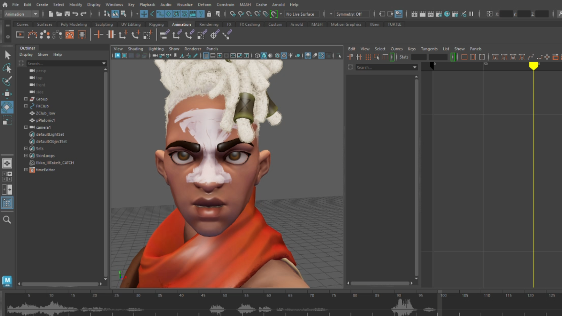Toggle Snap to points icon

coord(249,14)
